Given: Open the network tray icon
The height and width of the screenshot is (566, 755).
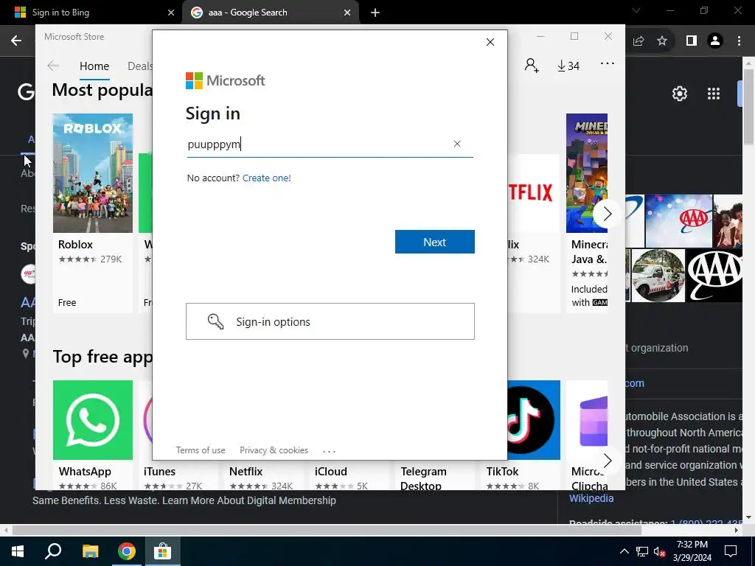Looking at the screenshot, I should tap(642, 551).
